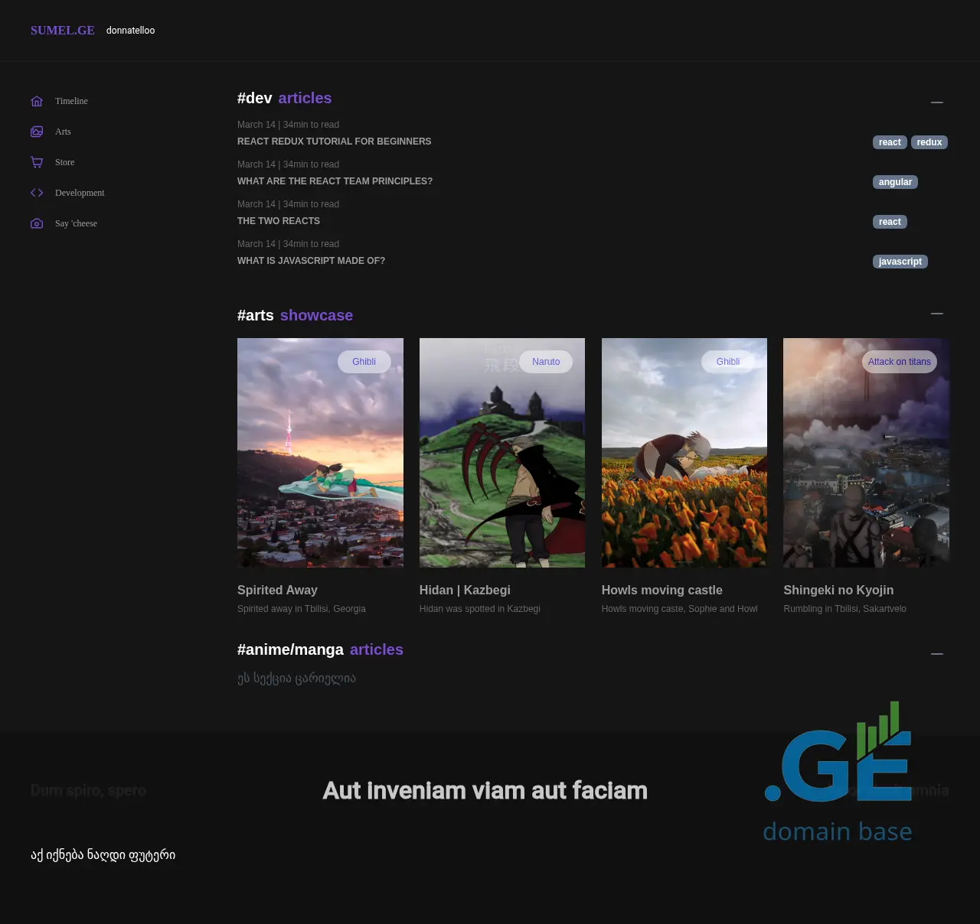Click the Timeline home icon

coord(37,101)
